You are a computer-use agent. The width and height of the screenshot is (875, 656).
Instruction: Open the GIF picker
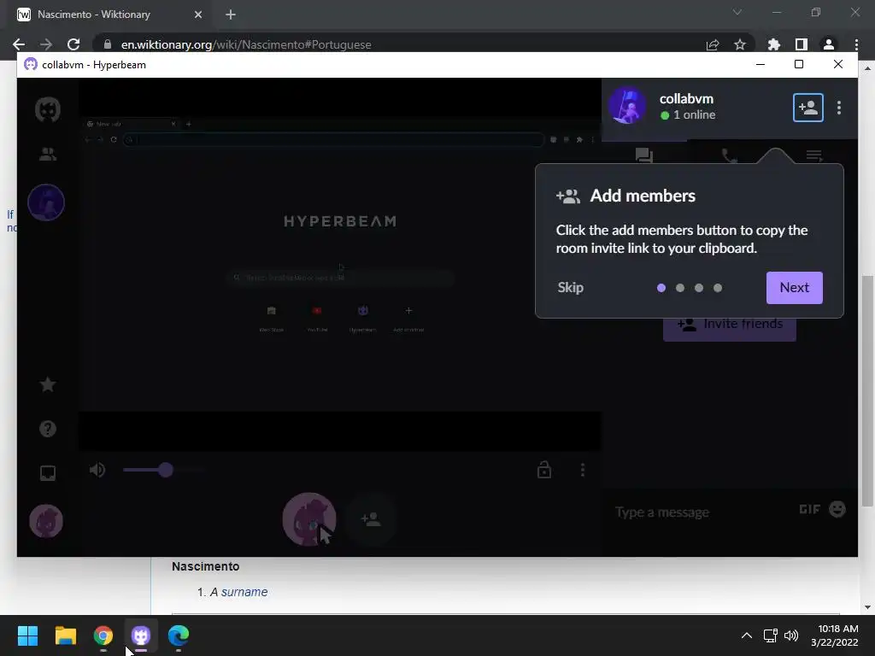(809, 509)
